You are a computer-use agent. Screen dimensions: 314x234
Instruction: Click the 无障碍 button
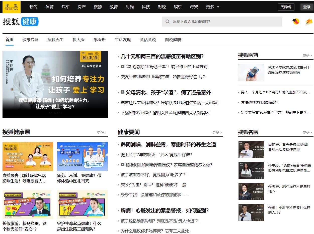286,7
